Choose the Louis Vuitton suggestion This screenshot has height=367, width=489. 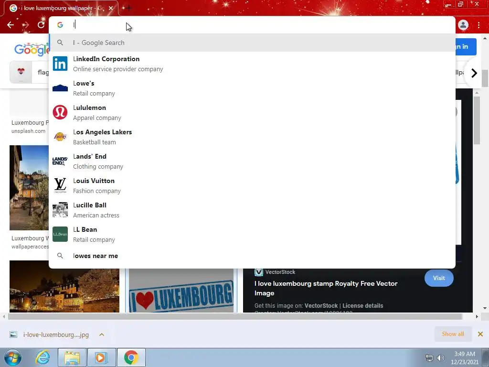pyautogui.click(x=252, y=185)
